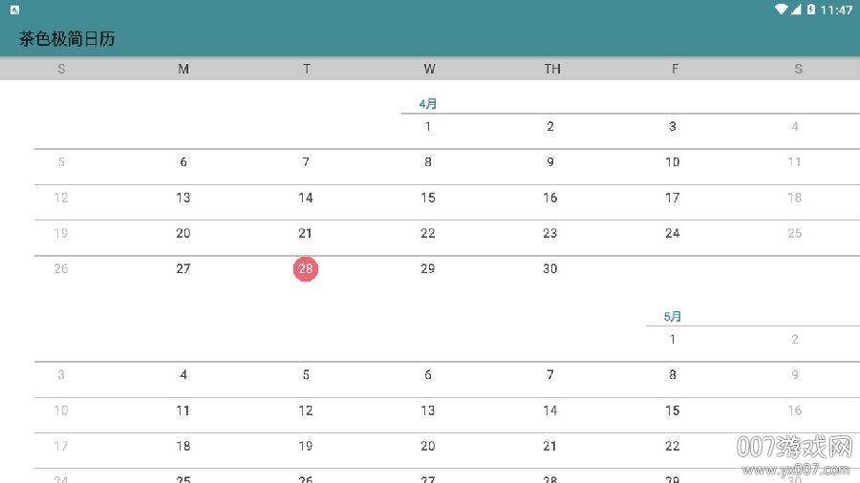This screenshot has width=860, height=483.
Task: Choose April 30 in the calendar
Action: click(550, 269)
